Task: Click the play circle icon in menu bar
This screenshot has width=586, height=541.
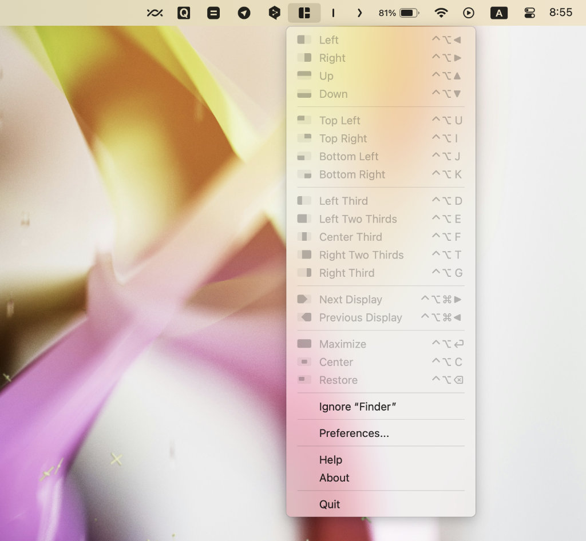Action: (x=469, y=13)
